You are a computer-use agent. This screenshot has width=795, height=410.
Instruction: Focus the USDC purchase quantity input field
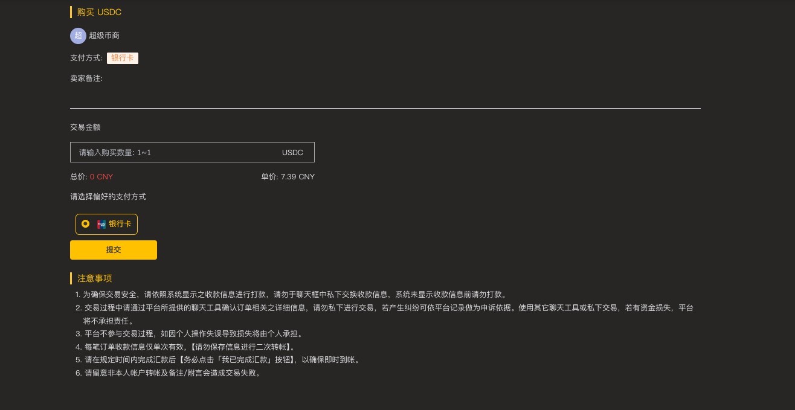click(192, 152)
